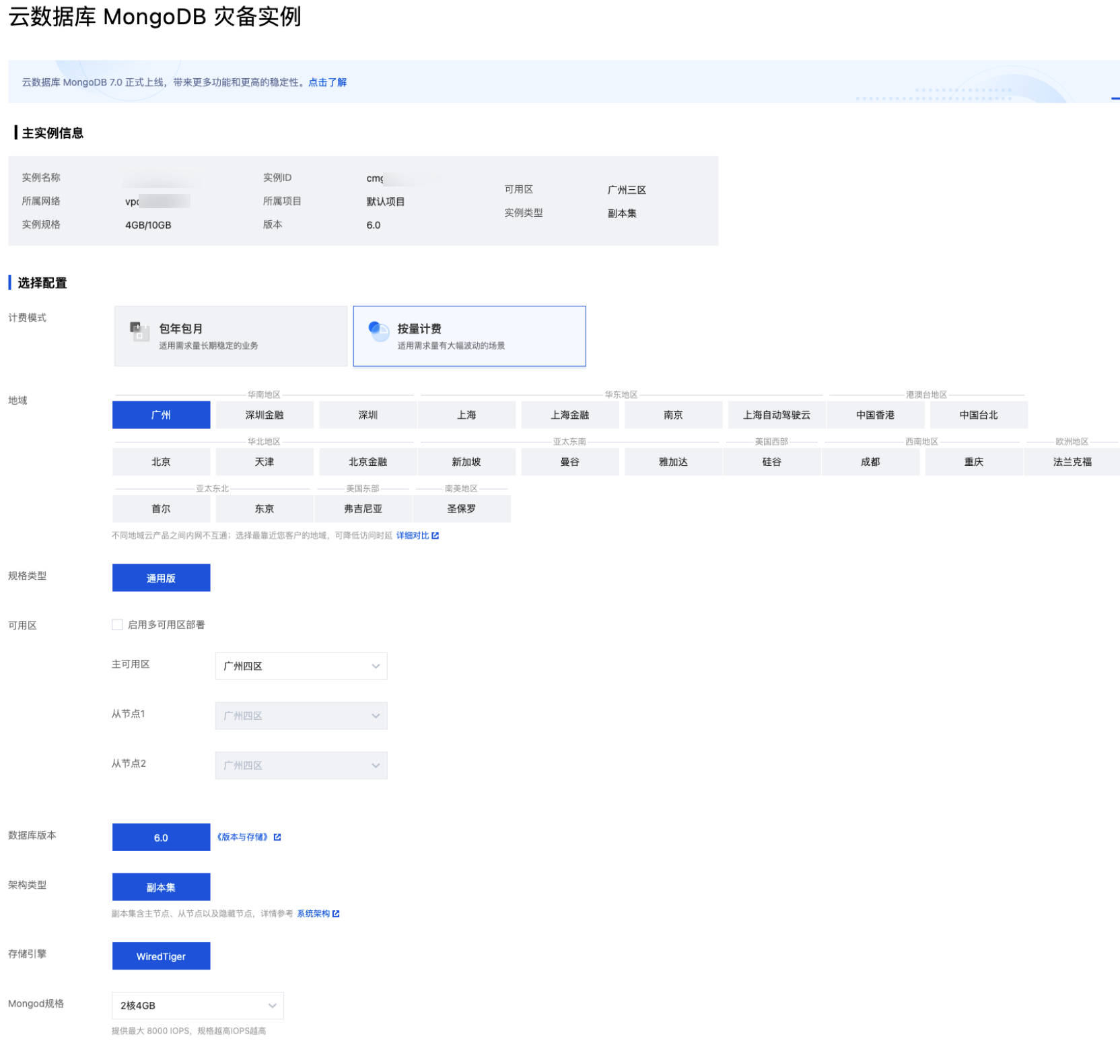
Task: Open the 从节点2 zone dropdown
Action: [x=301, y=766]
